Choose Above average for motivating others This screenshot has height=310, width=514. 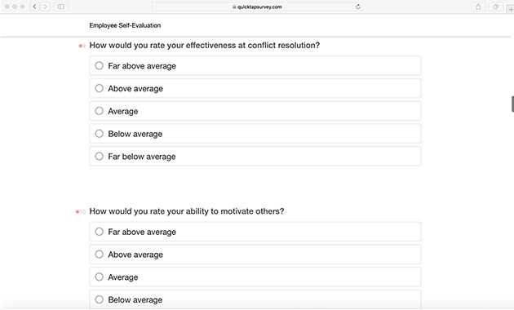pyautogui.click(x=255, y=255)
